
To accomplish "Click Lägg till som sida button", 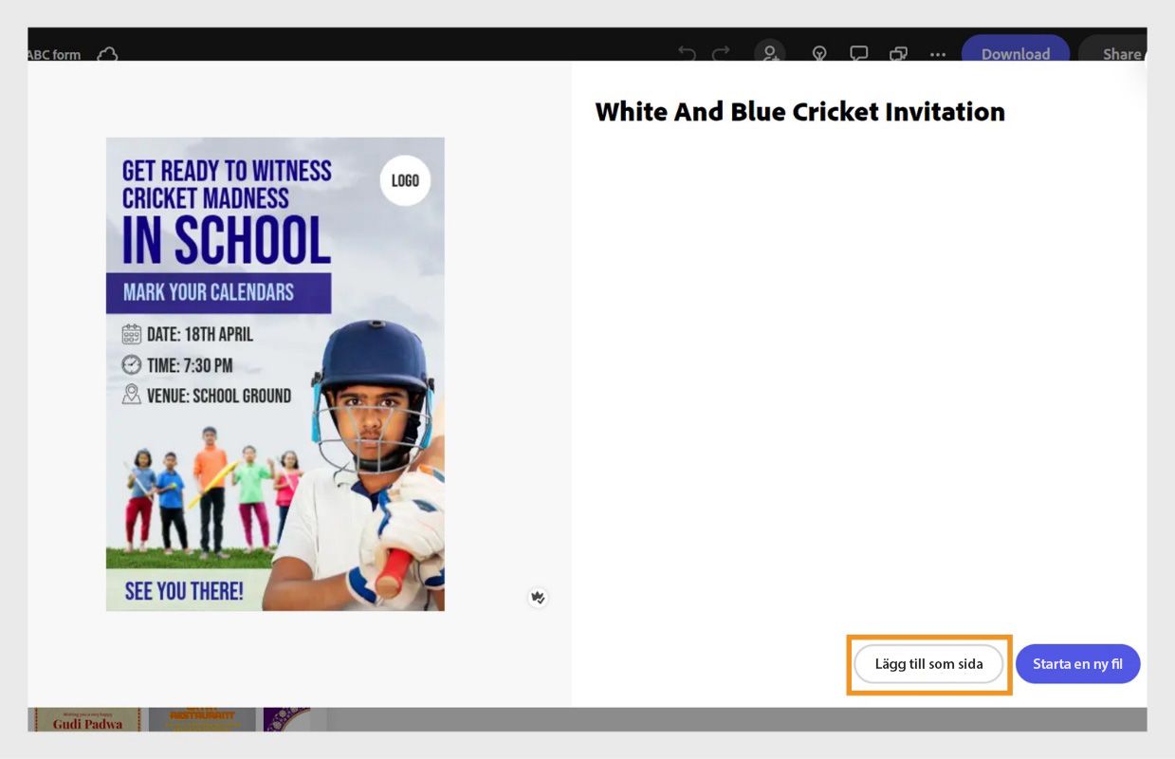I will coord(928,664).
